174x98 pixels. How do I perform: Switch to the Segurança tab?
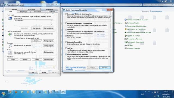click(x=24, y=12)
